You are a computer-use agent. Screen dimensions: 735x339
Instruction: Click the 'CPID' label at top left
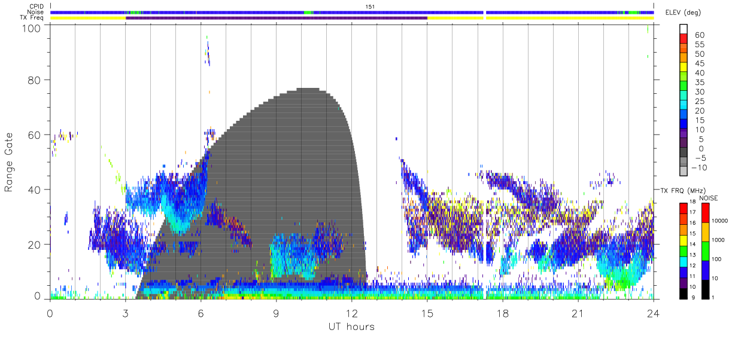37,6
